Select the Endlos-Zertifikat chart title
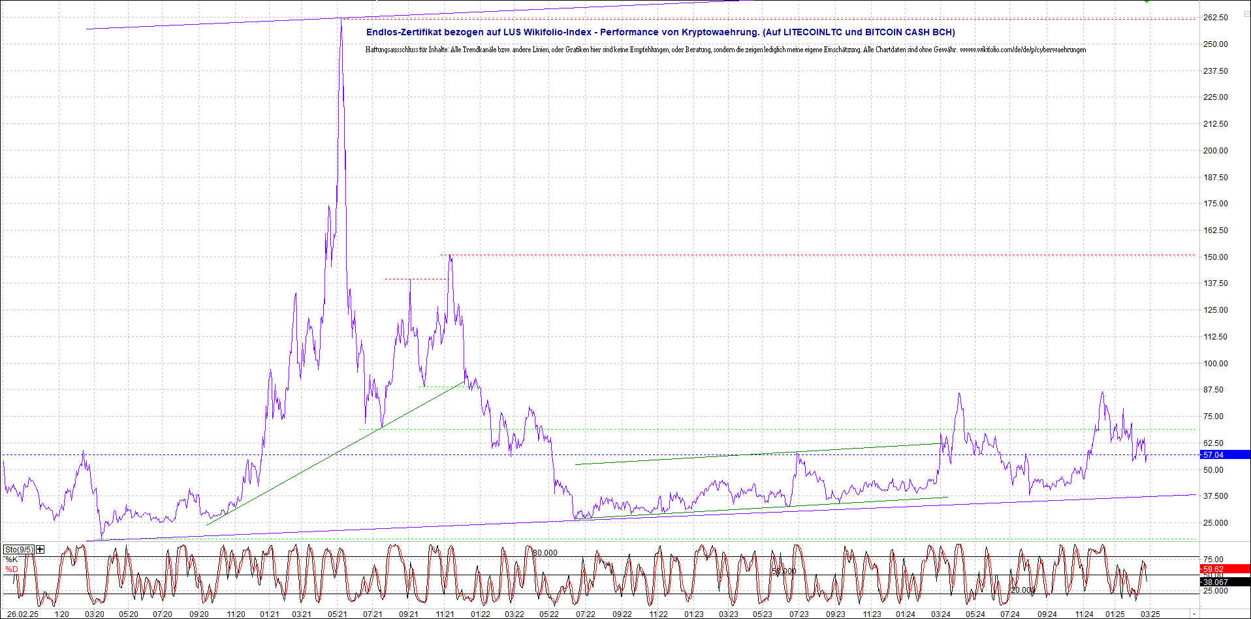Image resolution: width=1251 pixels, height=619 pixels. tap(660, 32)
